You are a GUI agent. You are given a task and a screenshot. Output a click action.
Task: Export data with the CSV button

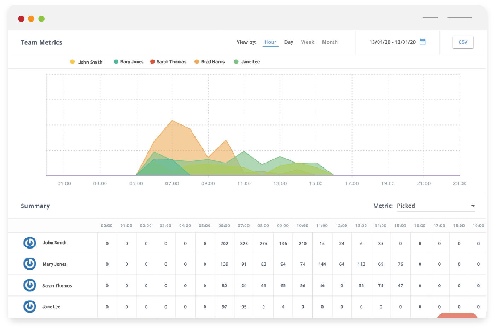point(463,41)
